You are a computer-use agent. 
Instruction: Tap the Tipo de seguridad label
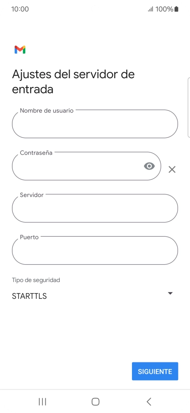(x=36, y=280)
